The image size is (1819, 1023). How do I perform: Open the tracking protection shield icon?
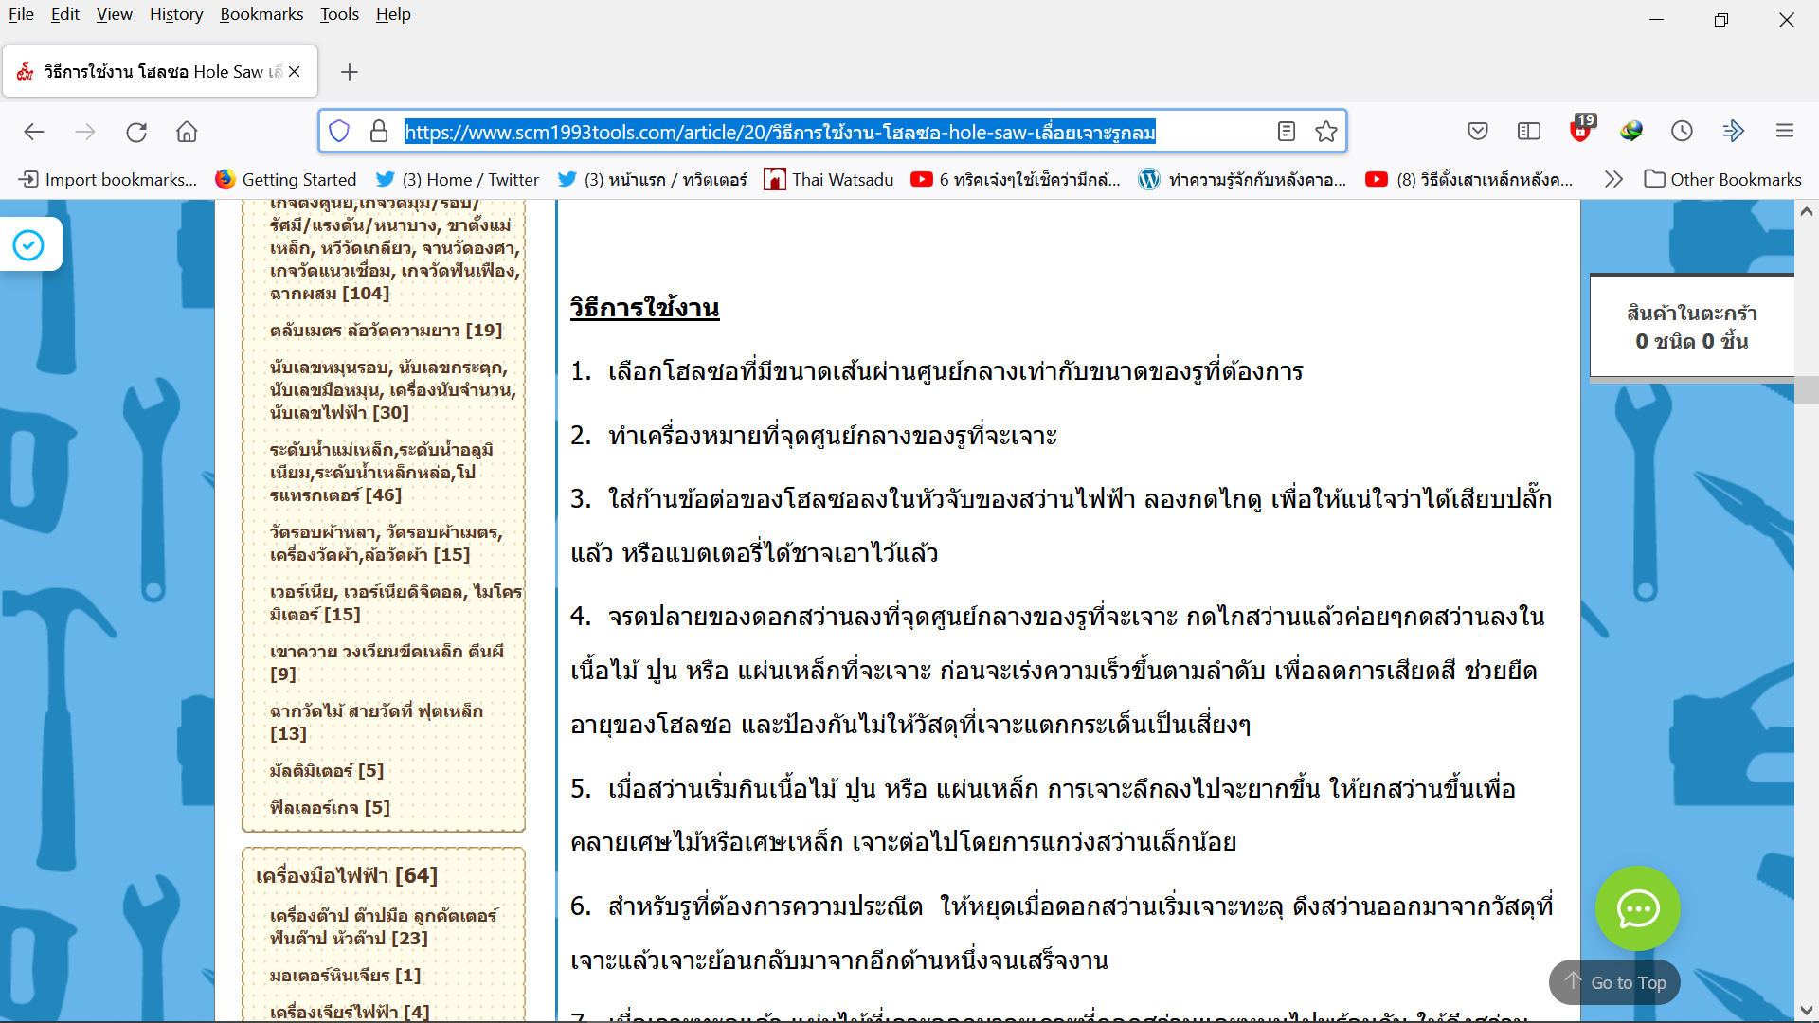339,132
